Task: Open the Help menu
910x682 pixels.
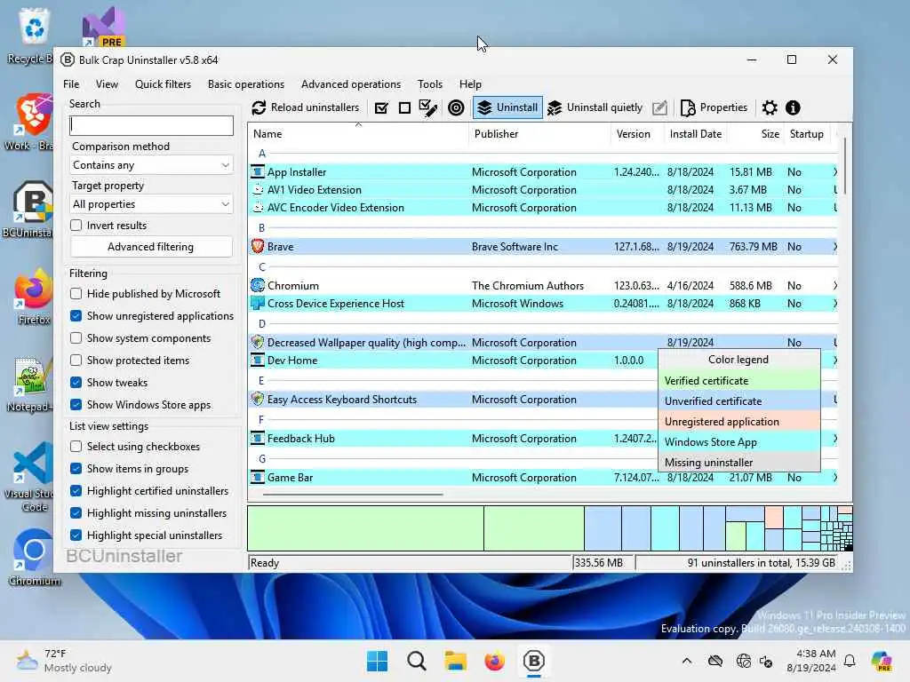Action: (x=471, y=84)
